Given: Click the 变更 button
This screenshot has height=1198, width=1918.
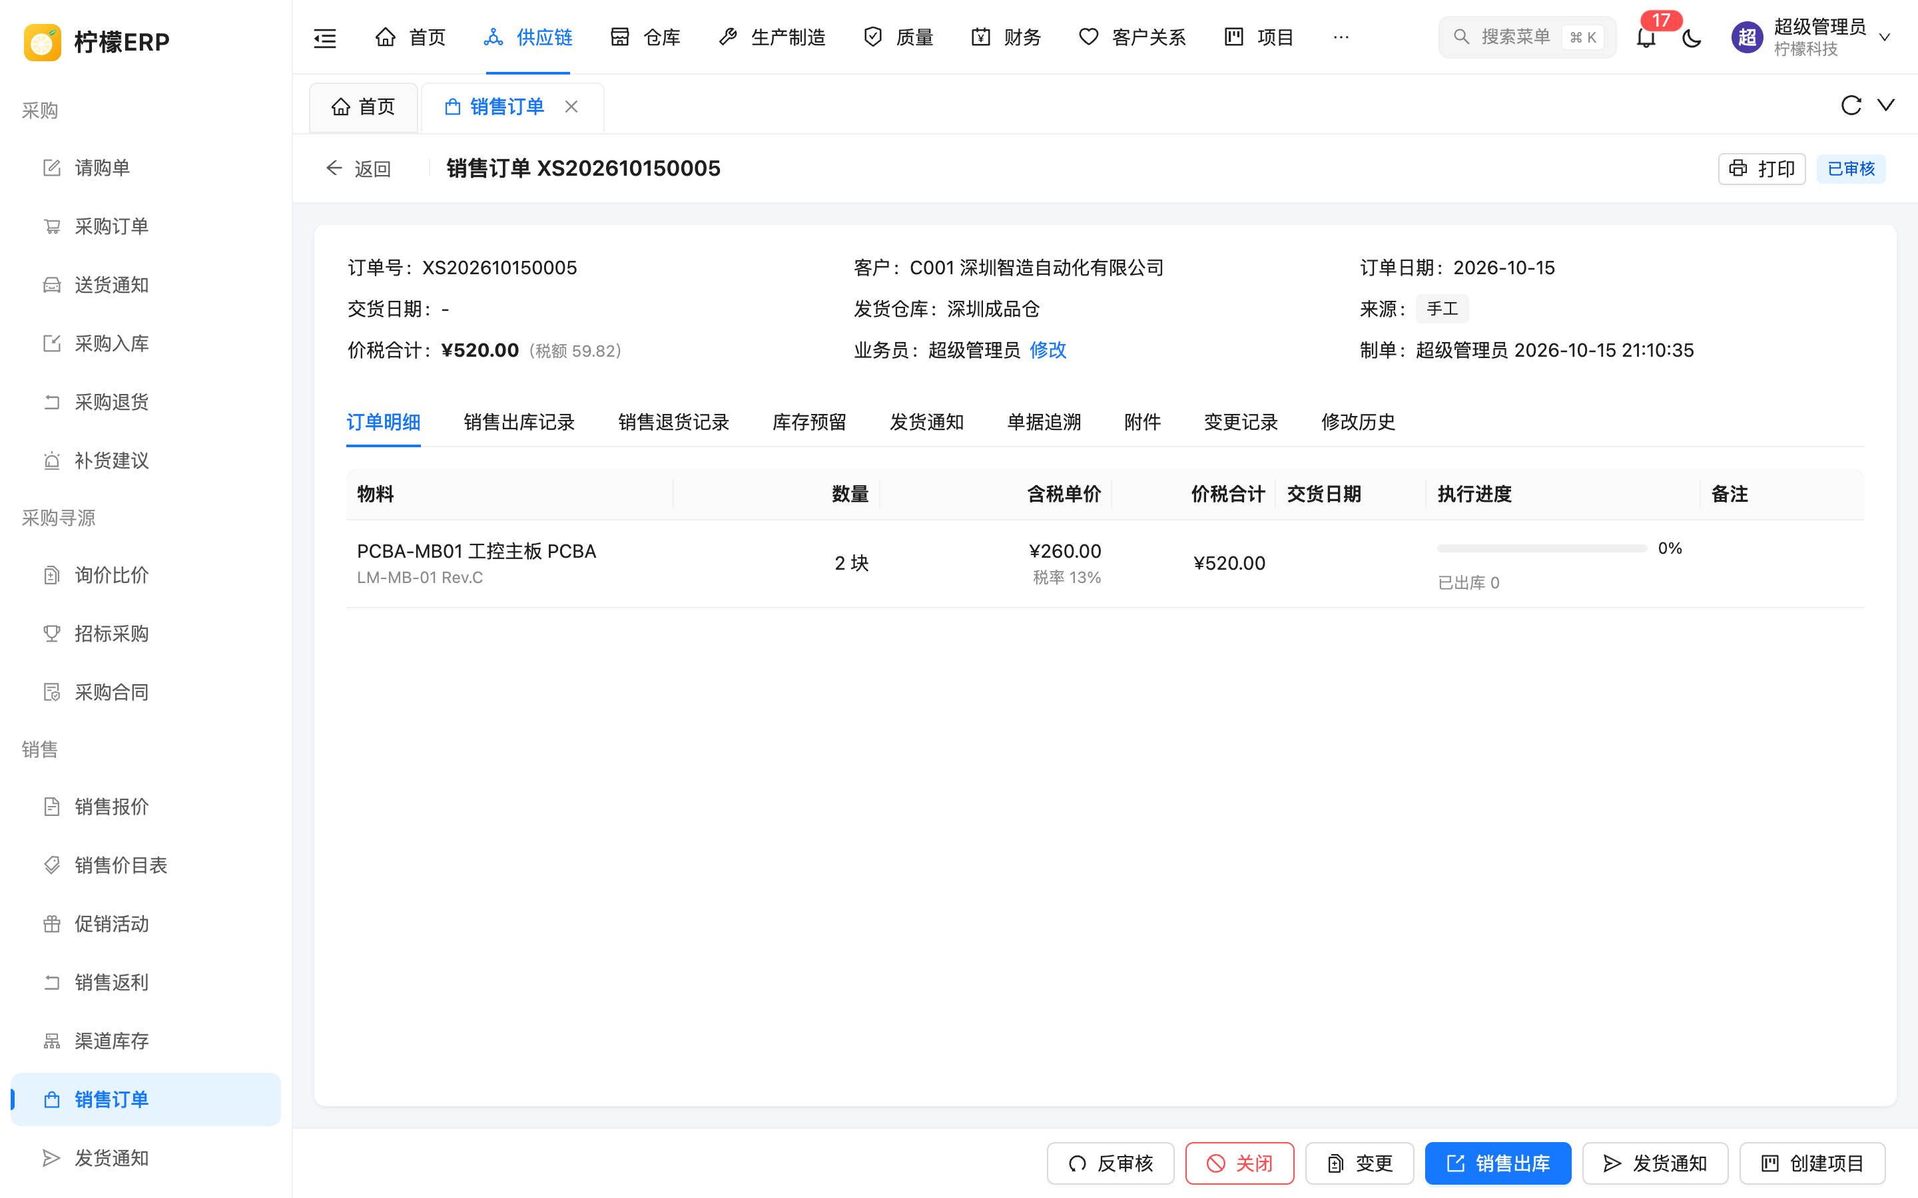Looking at the screenshot, I should [x=1359, y=1163].
